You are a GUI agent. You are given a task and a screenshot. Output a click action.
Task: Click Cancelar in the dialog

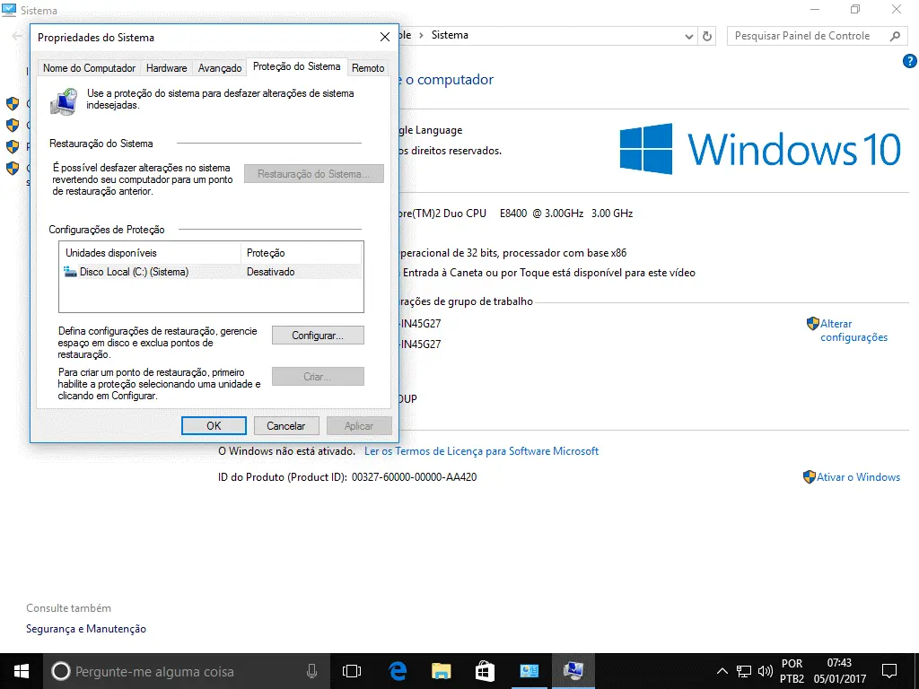click(x=286, y=426)
